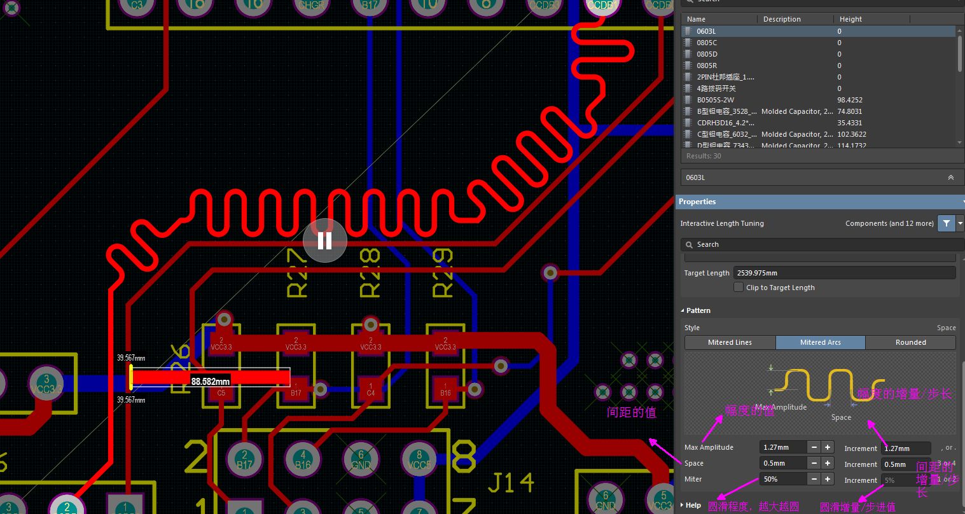965x514 pixels.
Task: Increase Max Amplitude with plus button
Action: (x=828, y=447)
